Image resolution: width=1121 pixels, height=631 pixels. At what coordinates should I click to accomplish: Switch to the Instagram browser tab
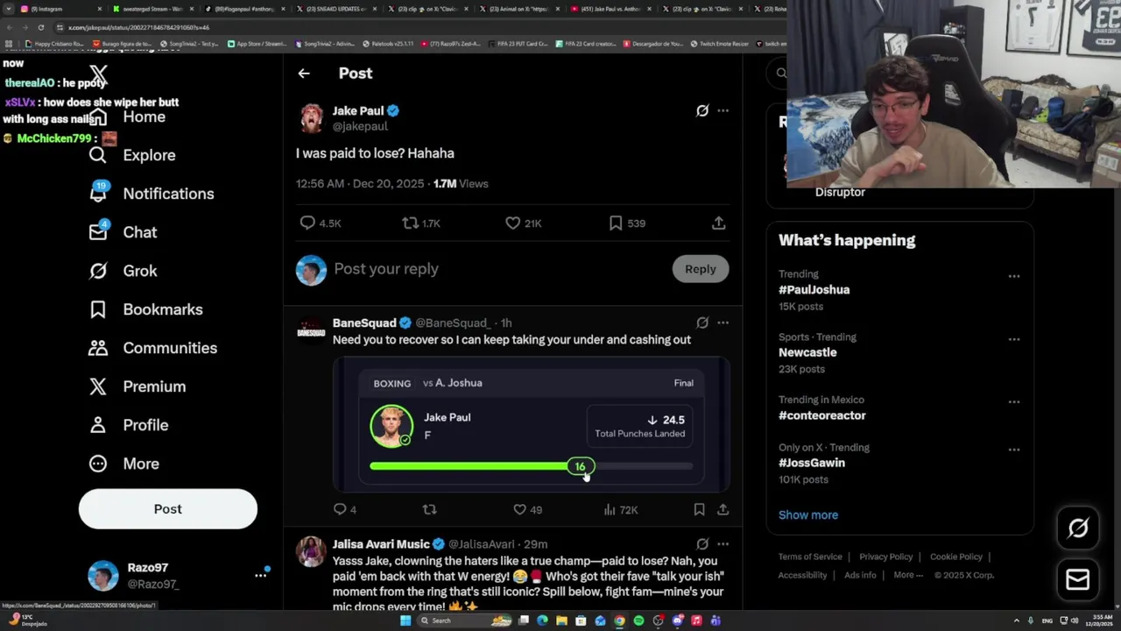coord(60,9)
